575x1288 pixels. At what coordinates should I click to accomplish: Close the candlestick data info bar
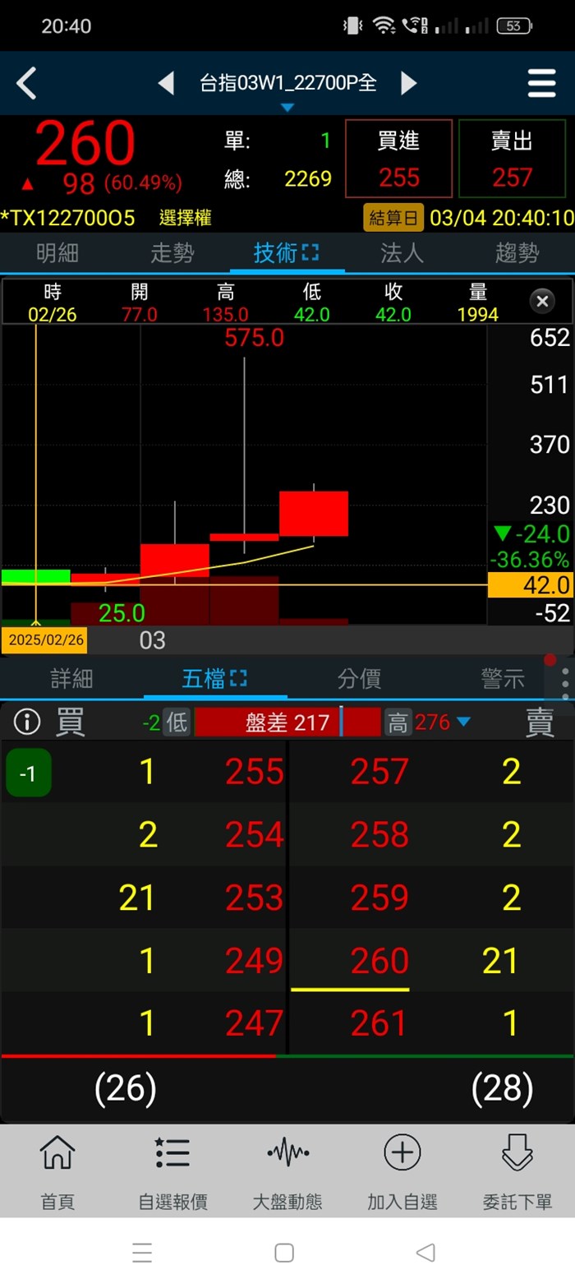click(x=542, y=302)
